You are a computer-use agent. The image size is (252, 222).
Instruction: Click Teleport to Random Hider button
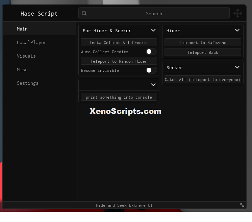119,61
